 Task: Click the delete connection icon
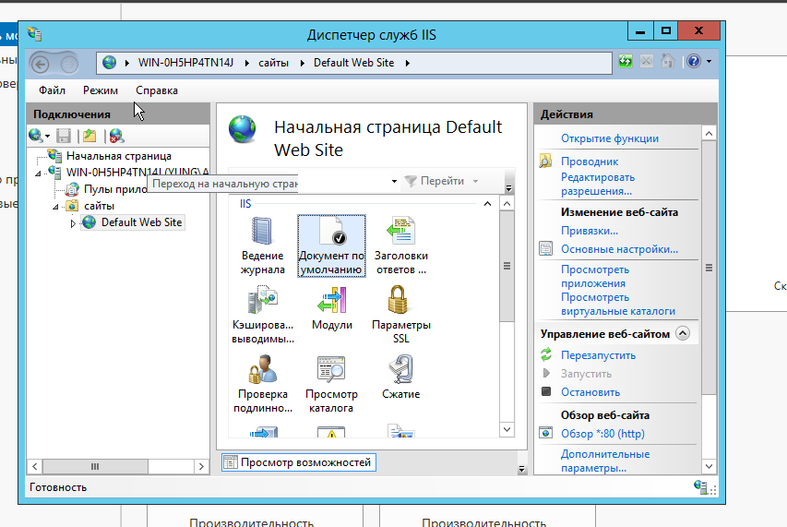[116, 136]
